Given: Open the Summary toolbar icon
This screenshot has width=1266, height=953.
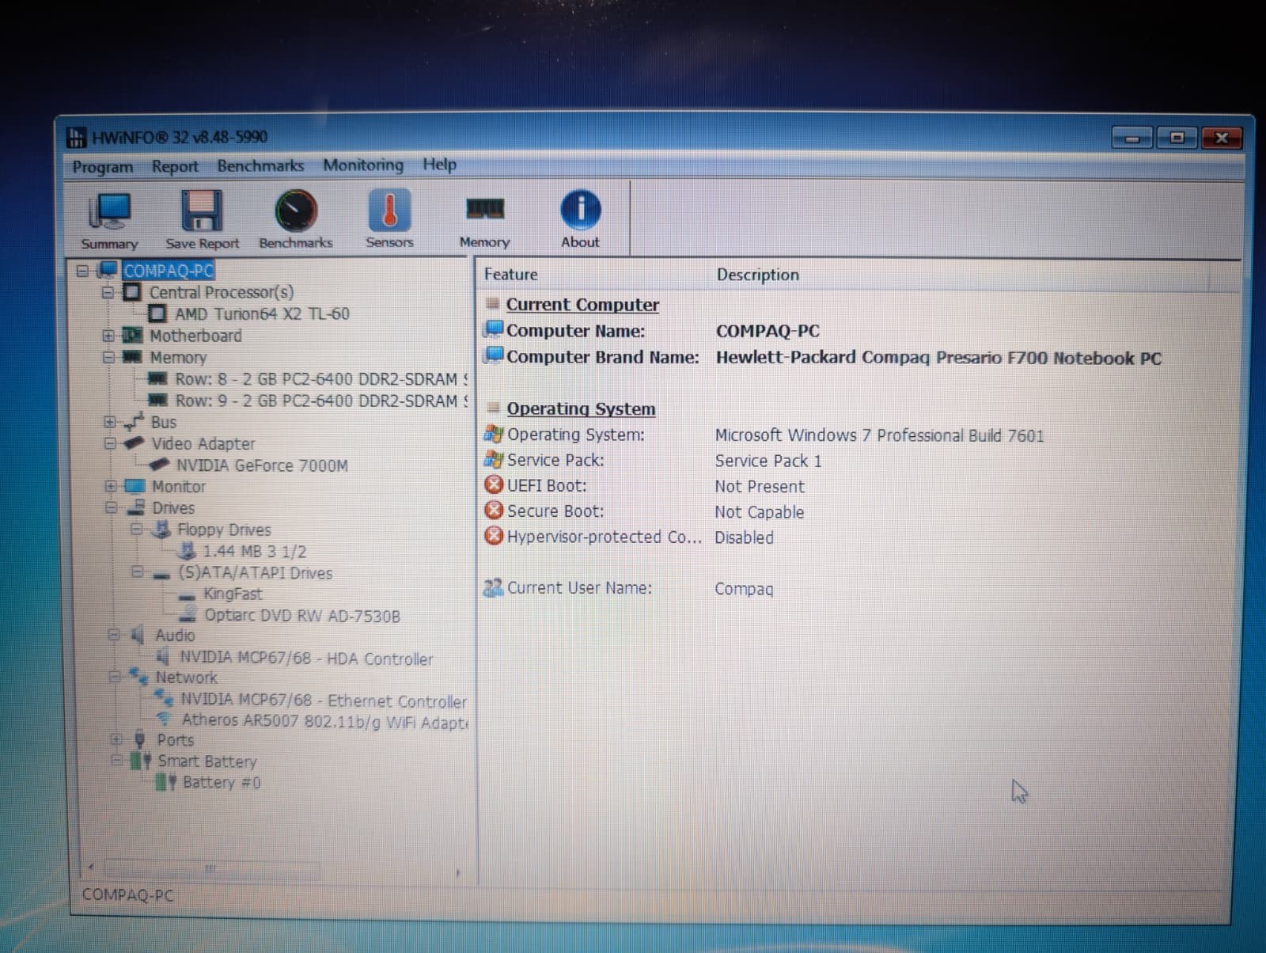Looking at the screenshot, I should click(109, 212).
